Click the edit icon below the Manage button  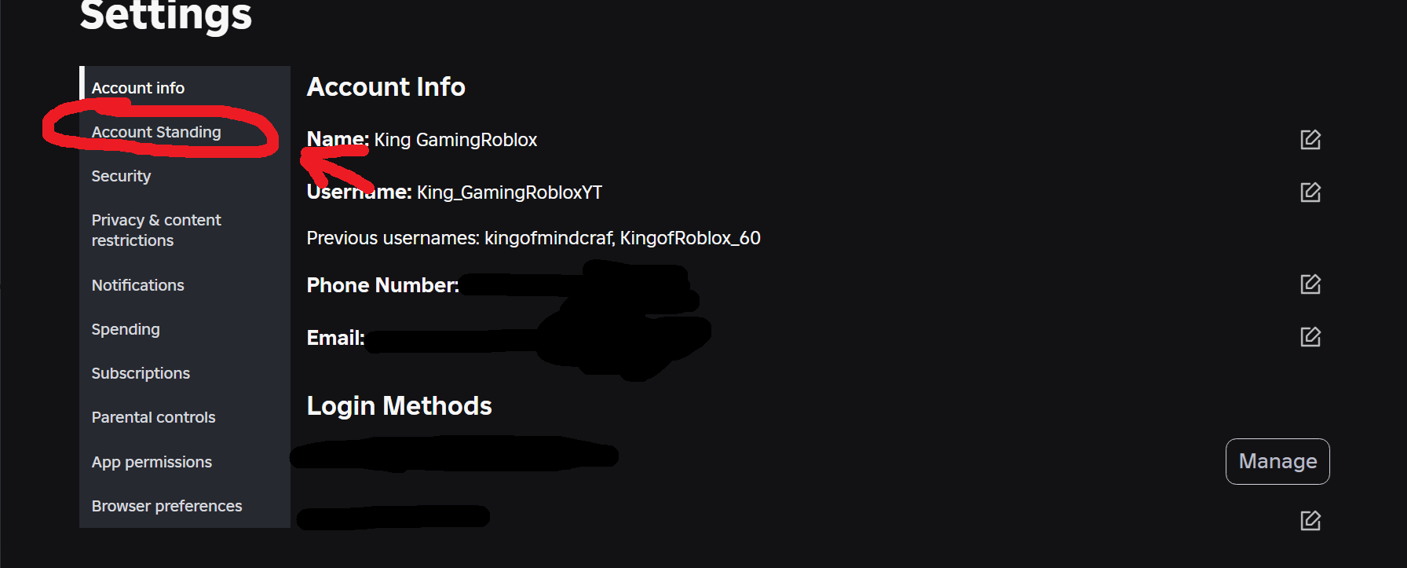pyautogui.click(x=1310, y=521)
